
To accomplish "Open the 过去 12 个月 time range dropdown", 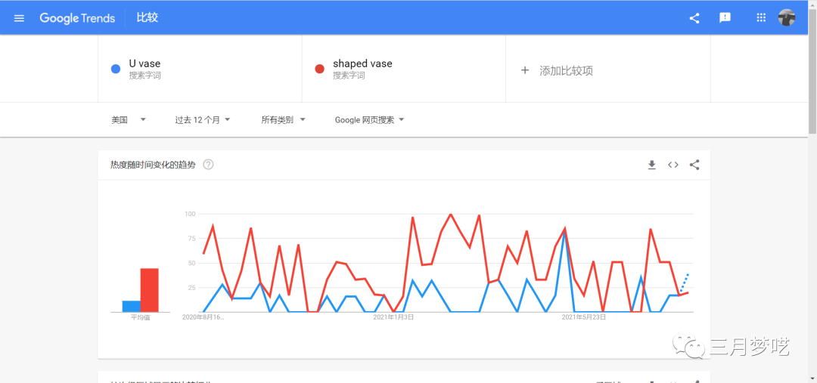I will click(202, 119).
